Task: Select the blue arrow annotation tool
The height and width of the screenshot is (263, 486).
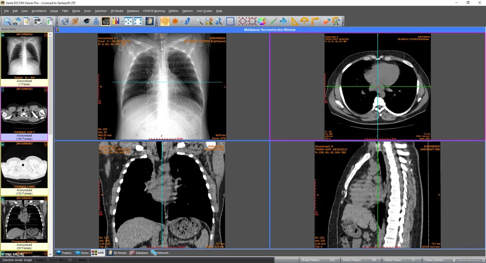Action: 283,21
